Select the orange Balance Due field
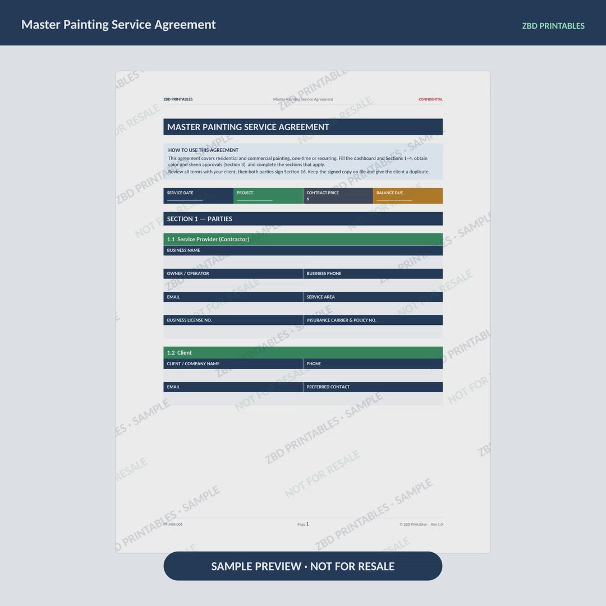 (408, 196)
